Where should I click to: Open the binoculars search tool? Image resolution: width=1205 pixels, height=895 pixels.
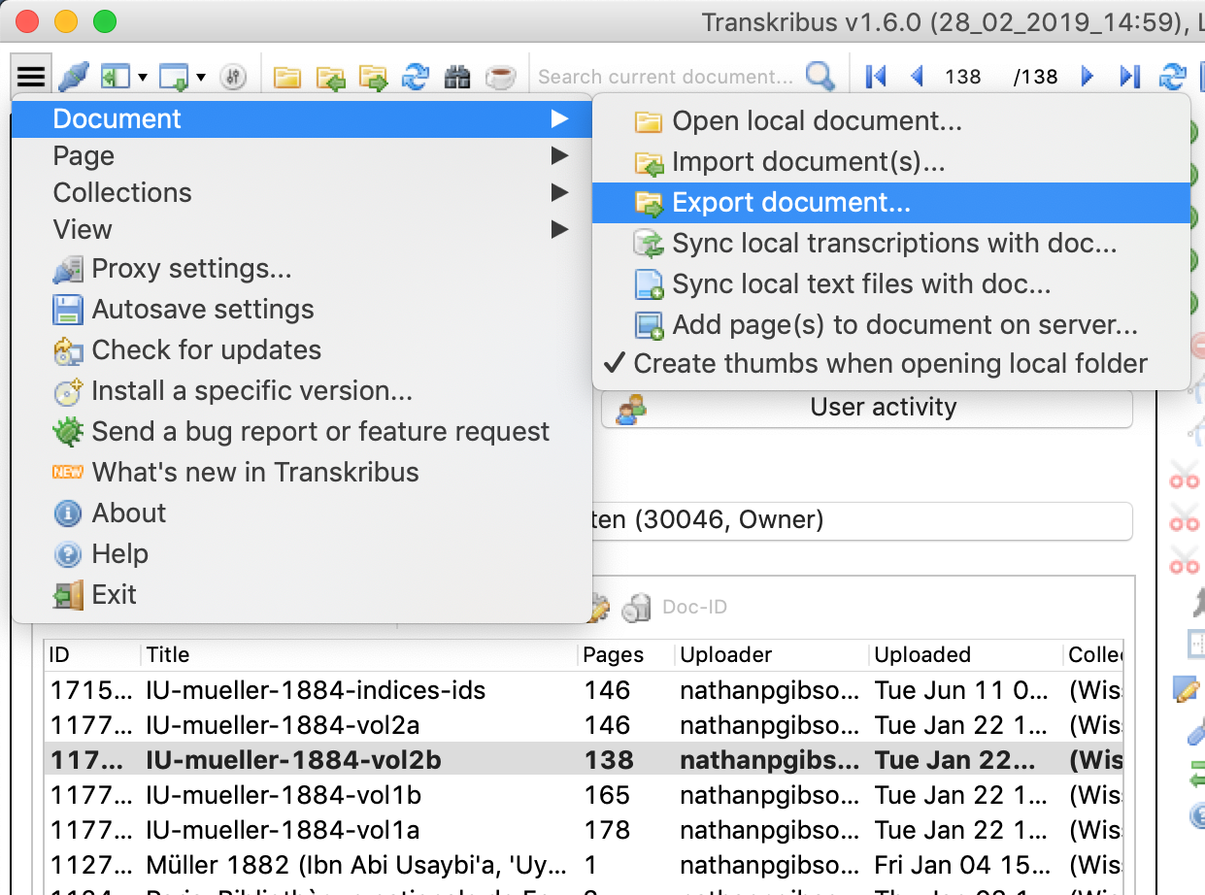[x=456, y=75]
